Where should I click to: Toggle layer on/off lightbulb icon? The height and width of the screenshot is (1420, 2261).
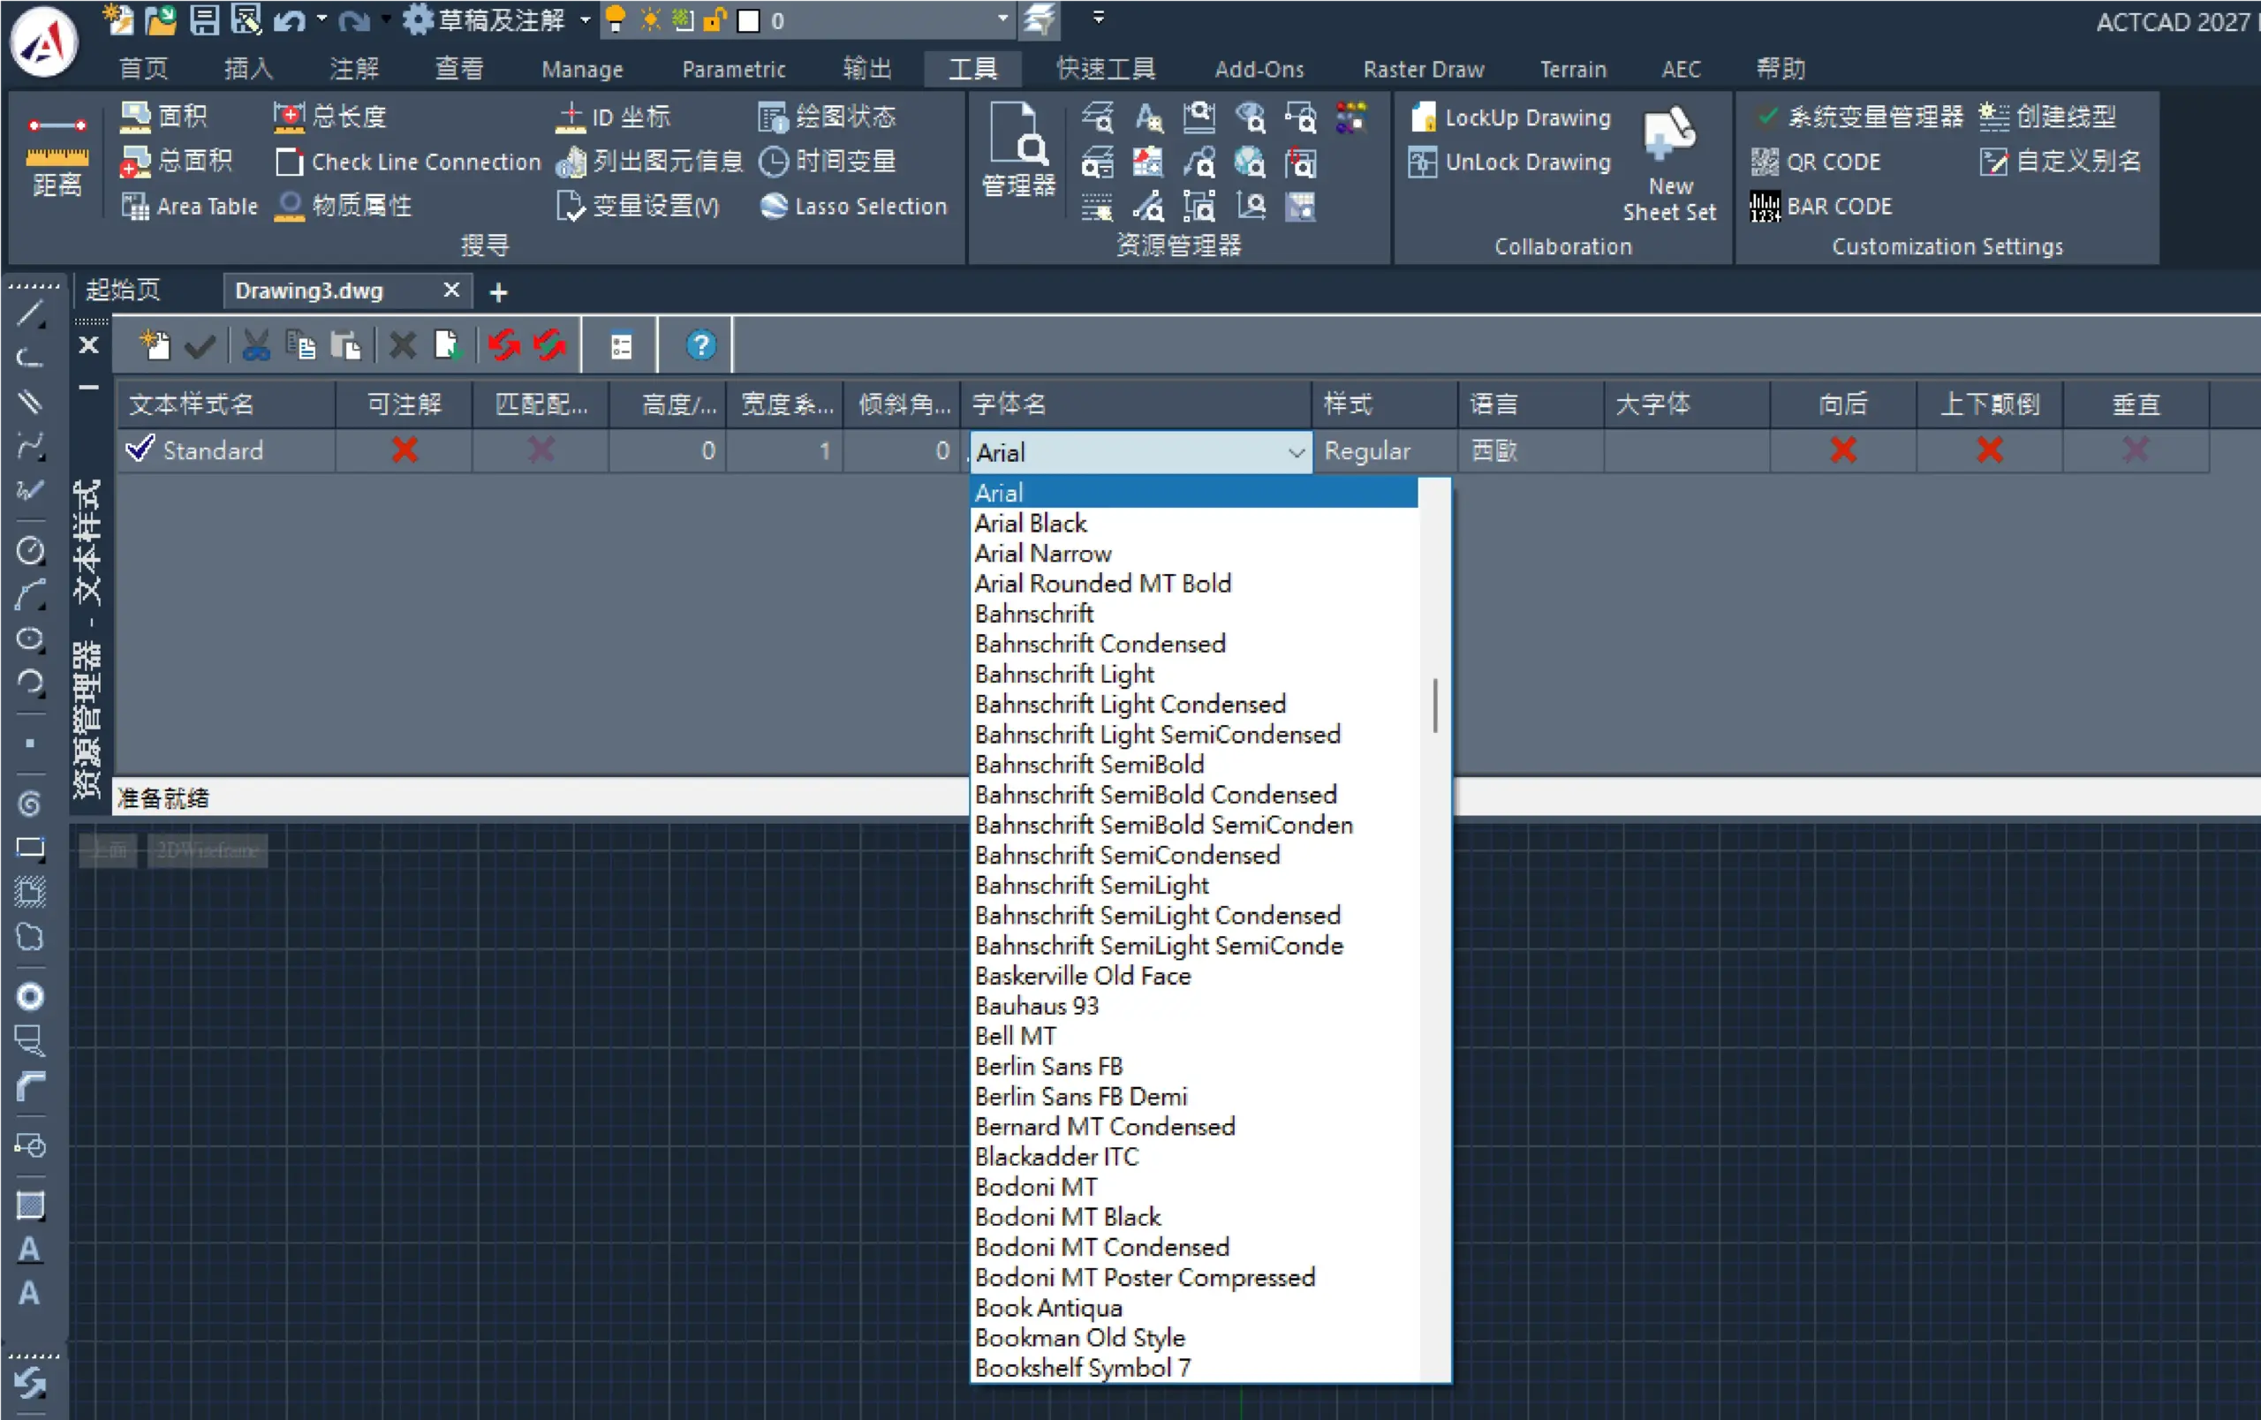(x=616, y=19)
